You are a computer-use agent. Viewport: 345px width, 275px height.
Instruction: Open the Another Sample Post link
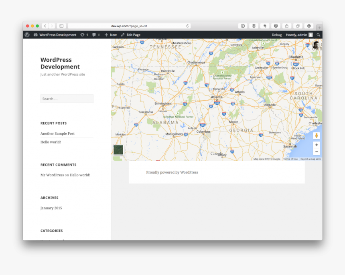[x=57, y=133]
